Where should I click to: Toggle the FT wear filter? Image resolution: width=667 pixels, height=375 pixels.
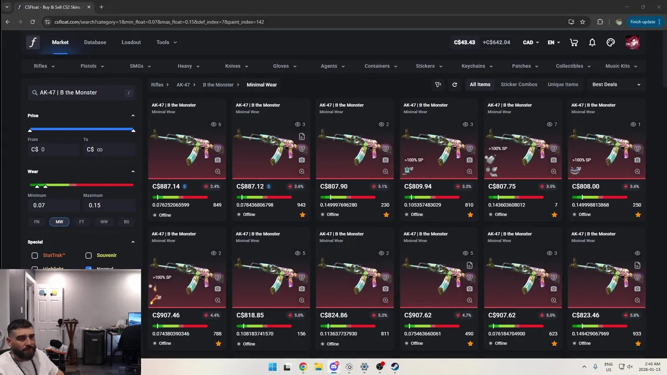pyautogui.click(x=81, y=222)
